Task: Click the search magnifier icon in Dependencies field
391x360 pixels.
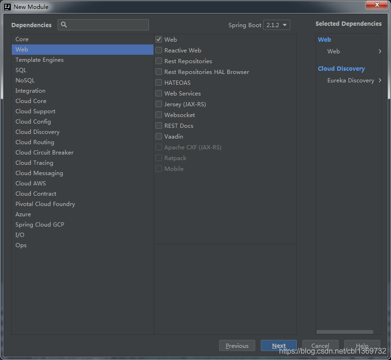Action: (x=64, y=25)
